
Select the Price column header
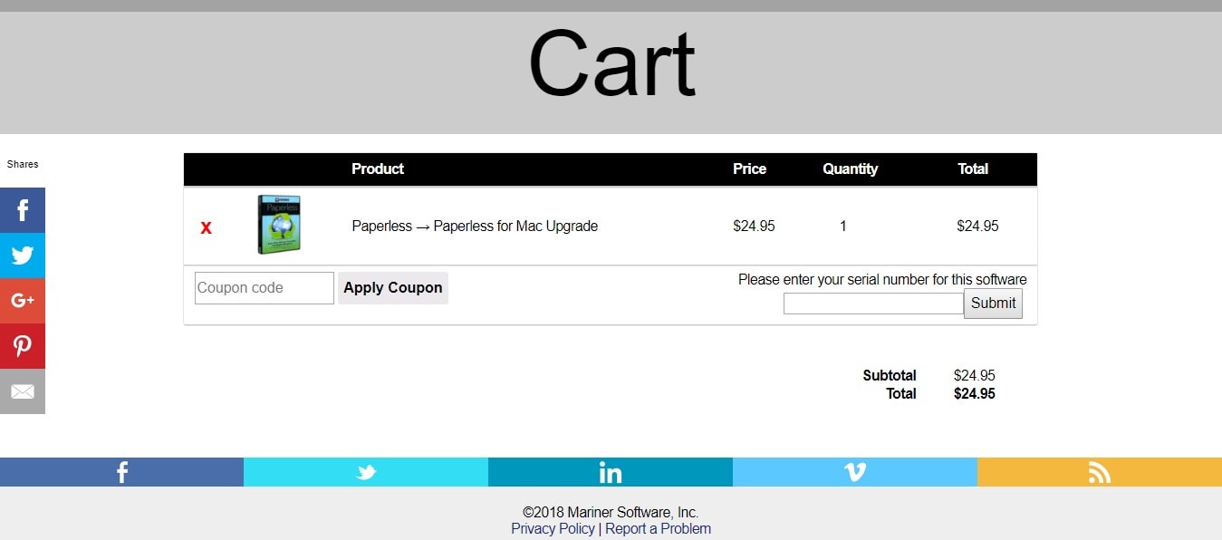pyautogui.click(x=749, y=169)
